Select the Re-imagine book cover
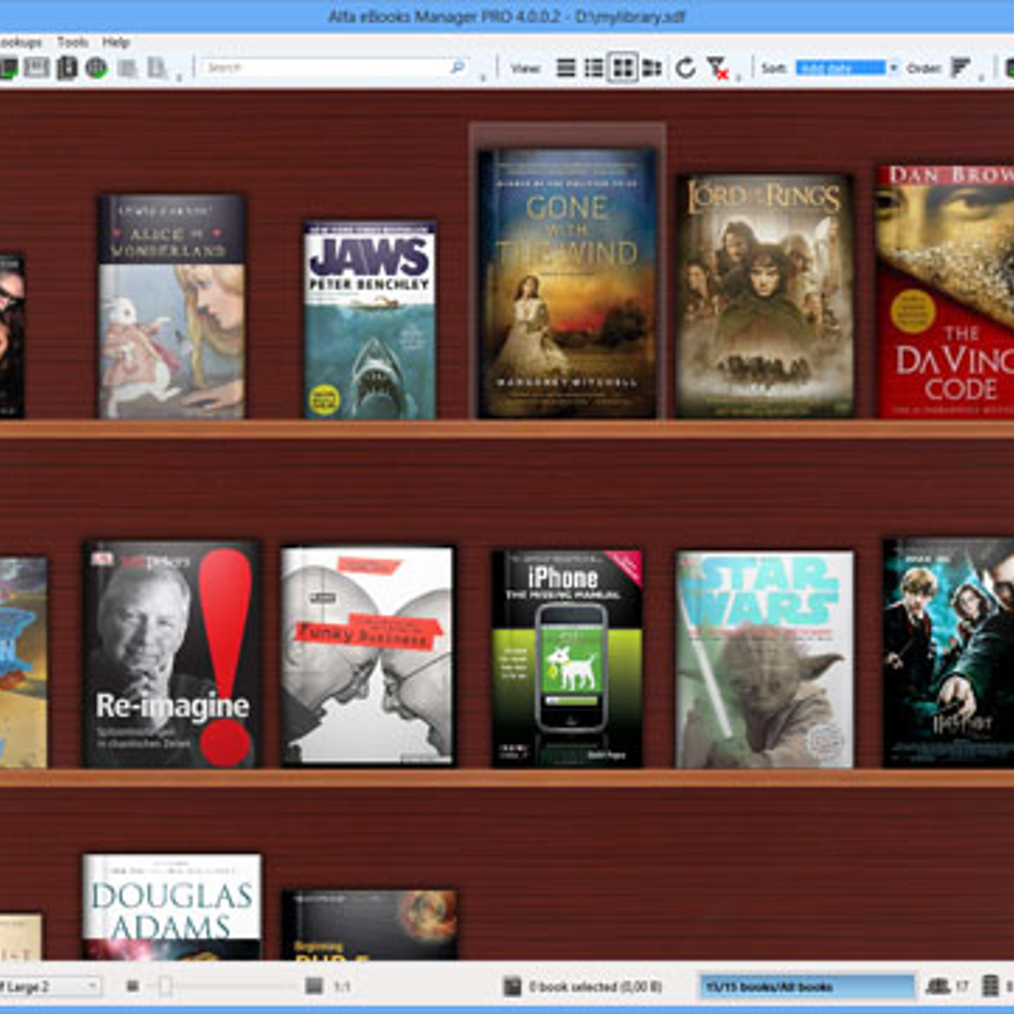1014x1014 pixels. [x=172, y=655]
